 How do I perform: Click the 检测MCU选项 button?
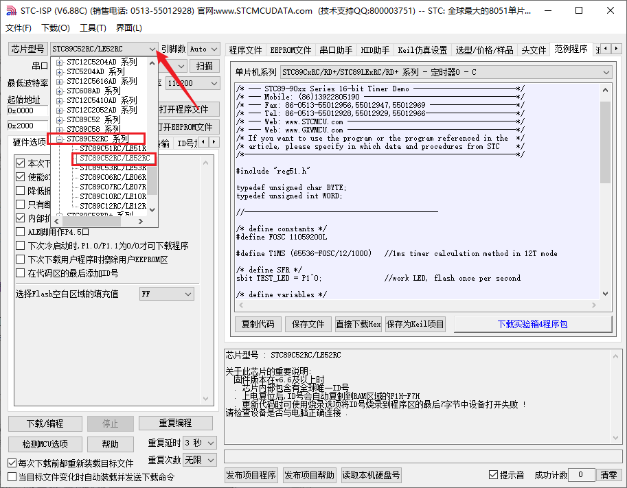tap(44, 443)
